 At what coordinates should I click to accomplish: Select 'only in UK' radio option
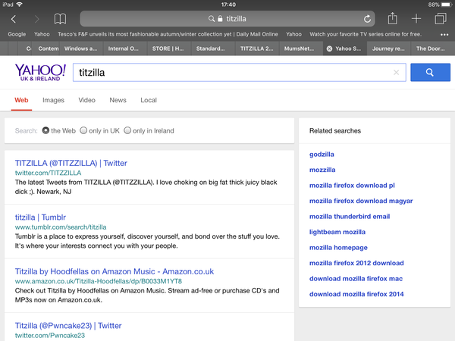[x=83, y=130]
